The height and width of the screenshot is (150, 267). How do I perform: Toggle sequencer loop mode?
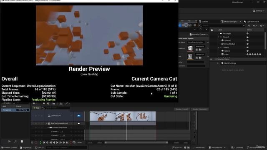tap(74, 142)
